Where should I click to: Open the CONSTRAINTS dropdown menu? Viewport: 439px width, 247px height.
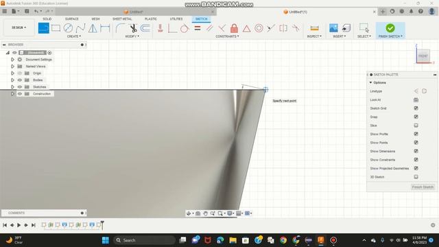[x=227, y=36]
